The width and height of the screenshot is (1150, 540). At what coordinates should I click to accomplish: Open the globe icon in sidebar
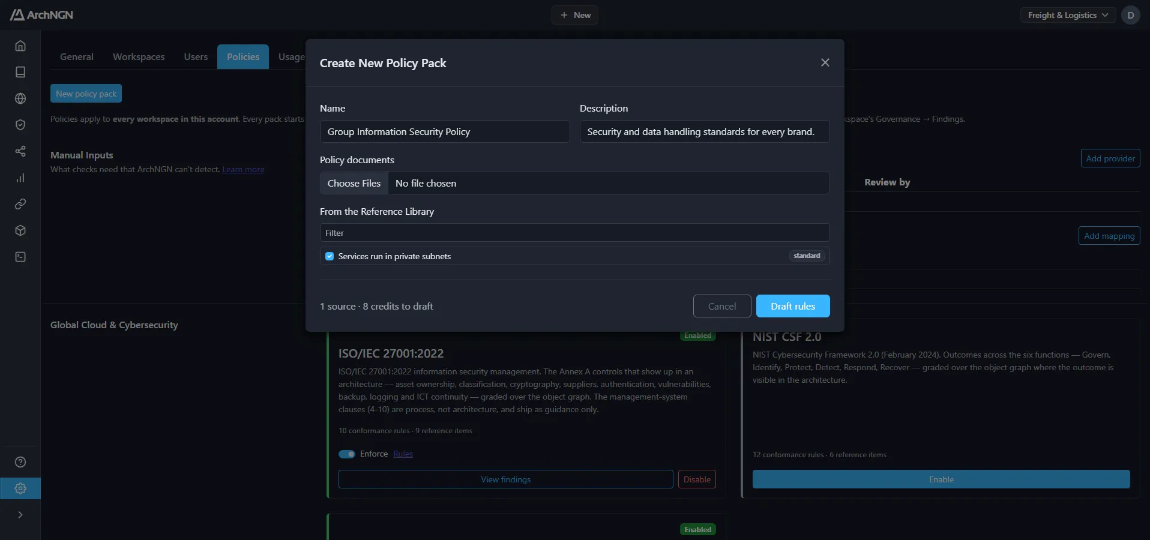pyautogui.click(x=20, y=98)
